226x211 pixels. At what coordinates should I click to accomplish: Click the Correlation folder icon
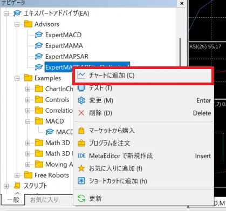(39, 110)
